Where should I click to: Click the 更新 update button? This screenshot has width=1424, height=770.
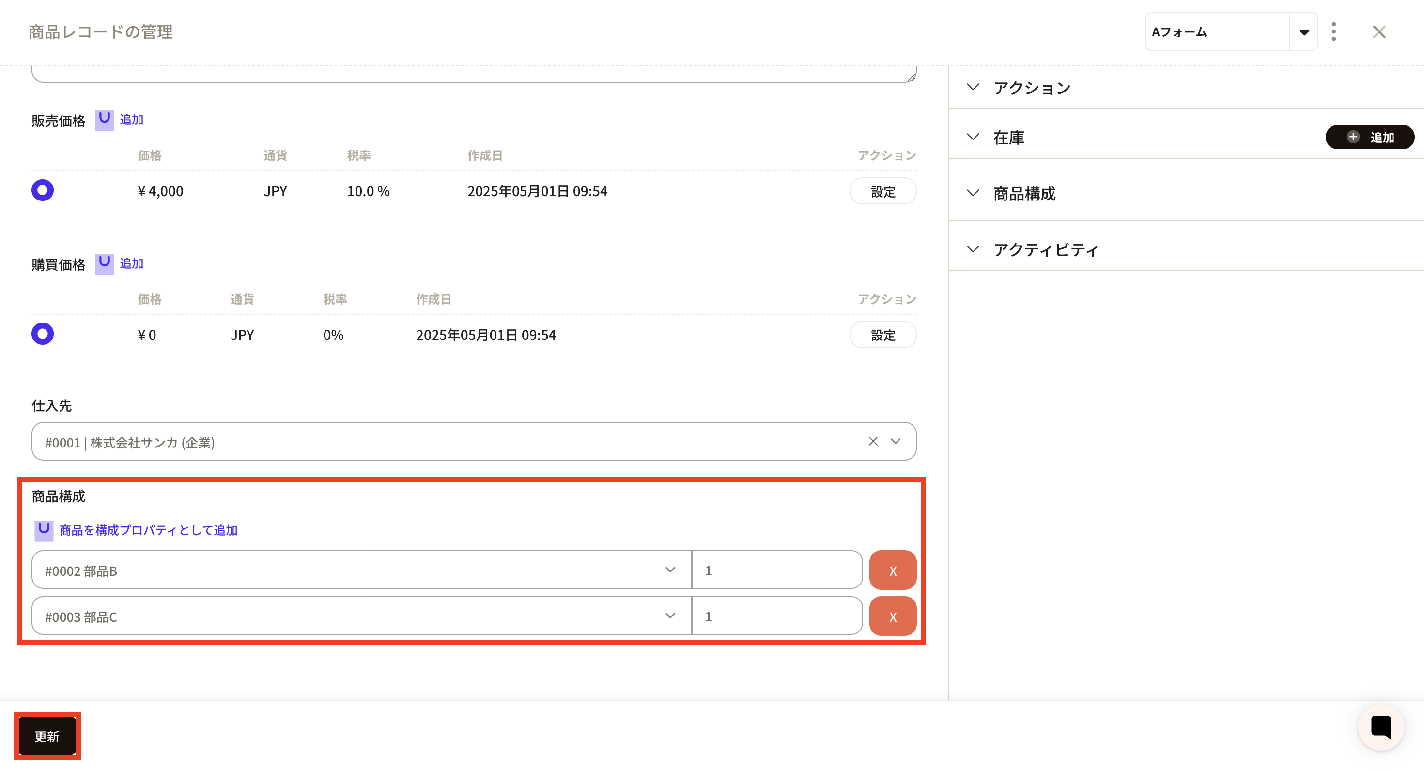47,736
